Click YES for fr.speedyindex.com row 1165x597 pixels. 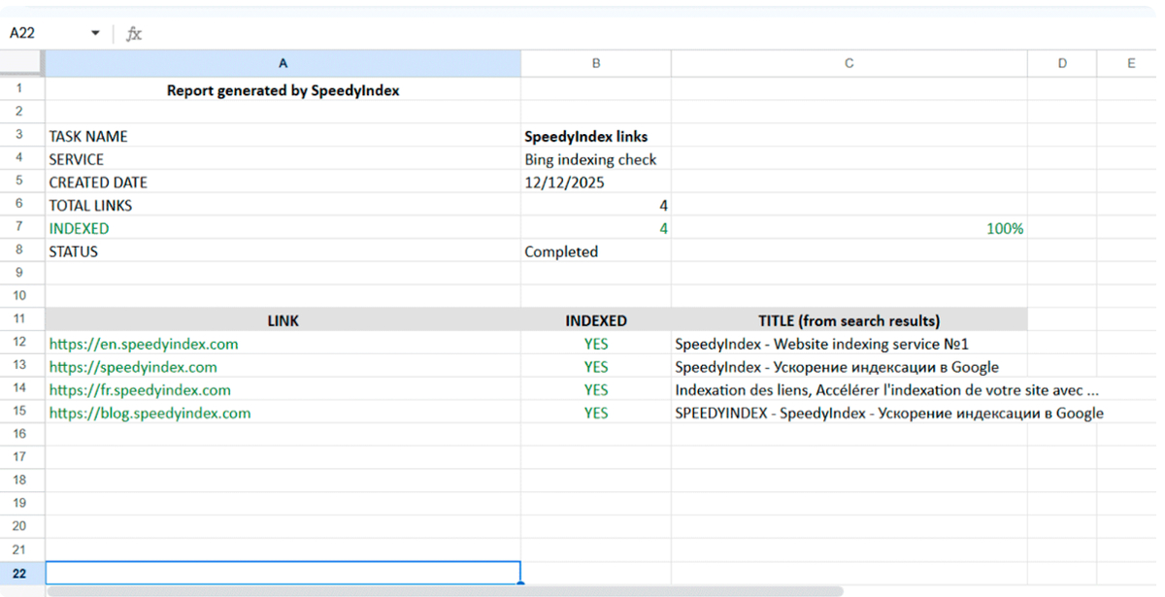596,390
